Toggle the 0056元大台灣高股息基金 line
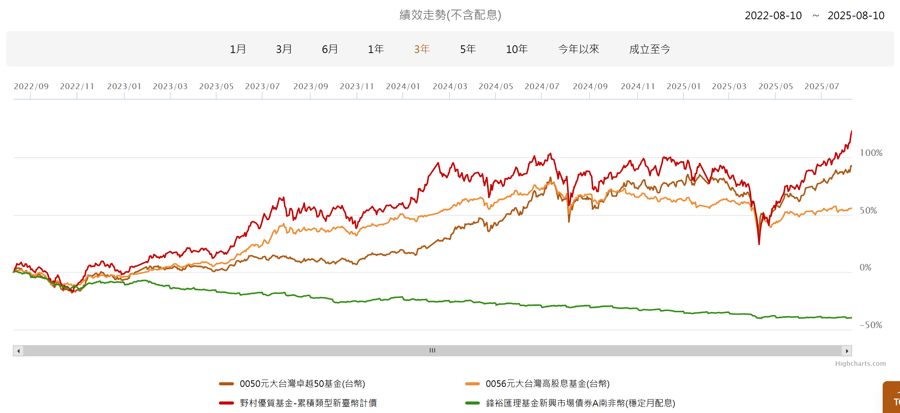 click(549, 383)
